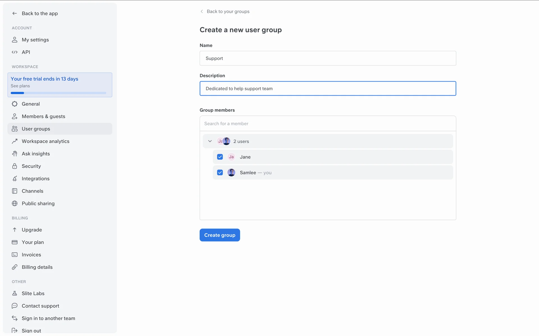
Task: Click the Billing details paperclip icon
Action: coord(15,267)
